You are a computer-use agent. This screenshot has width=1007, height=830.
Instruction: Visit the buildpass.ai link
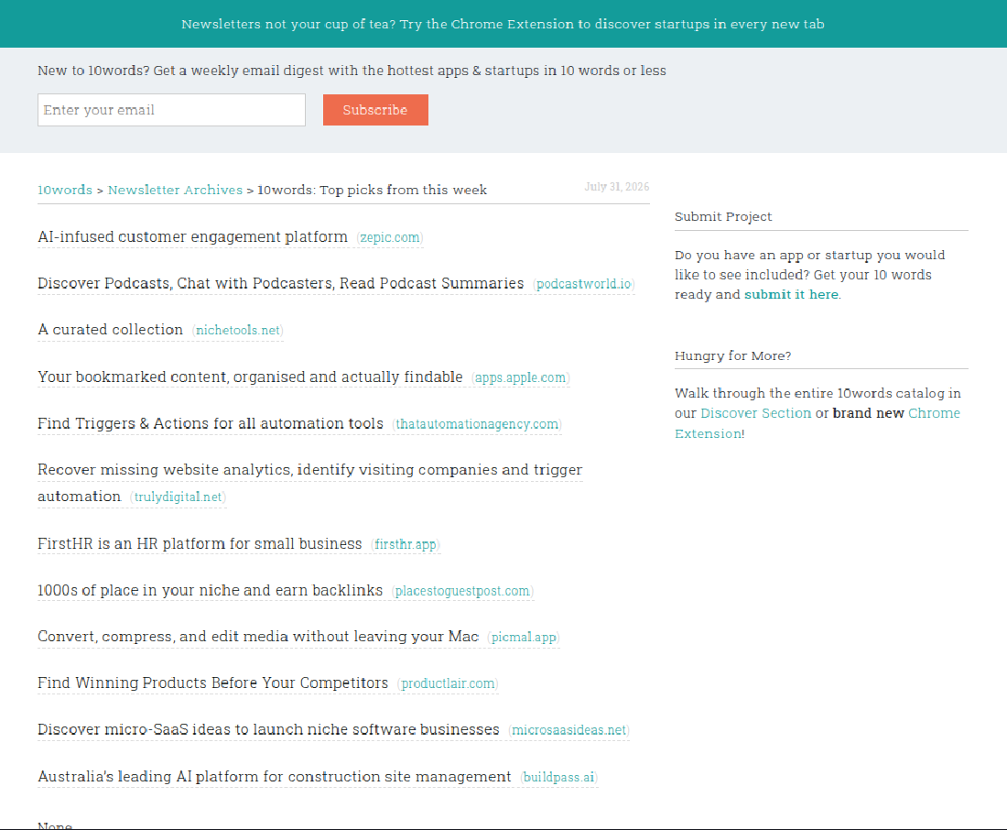(558, 777)
